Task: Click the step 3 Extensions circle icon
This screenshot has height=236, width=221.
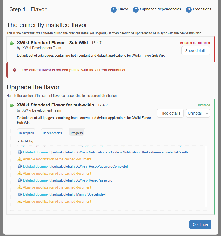Action: pos(189,9)
